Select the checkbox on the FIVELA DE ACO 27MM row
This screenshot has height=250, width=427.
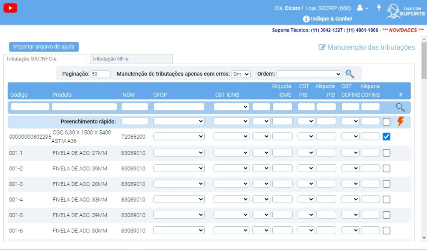[386, 152]
